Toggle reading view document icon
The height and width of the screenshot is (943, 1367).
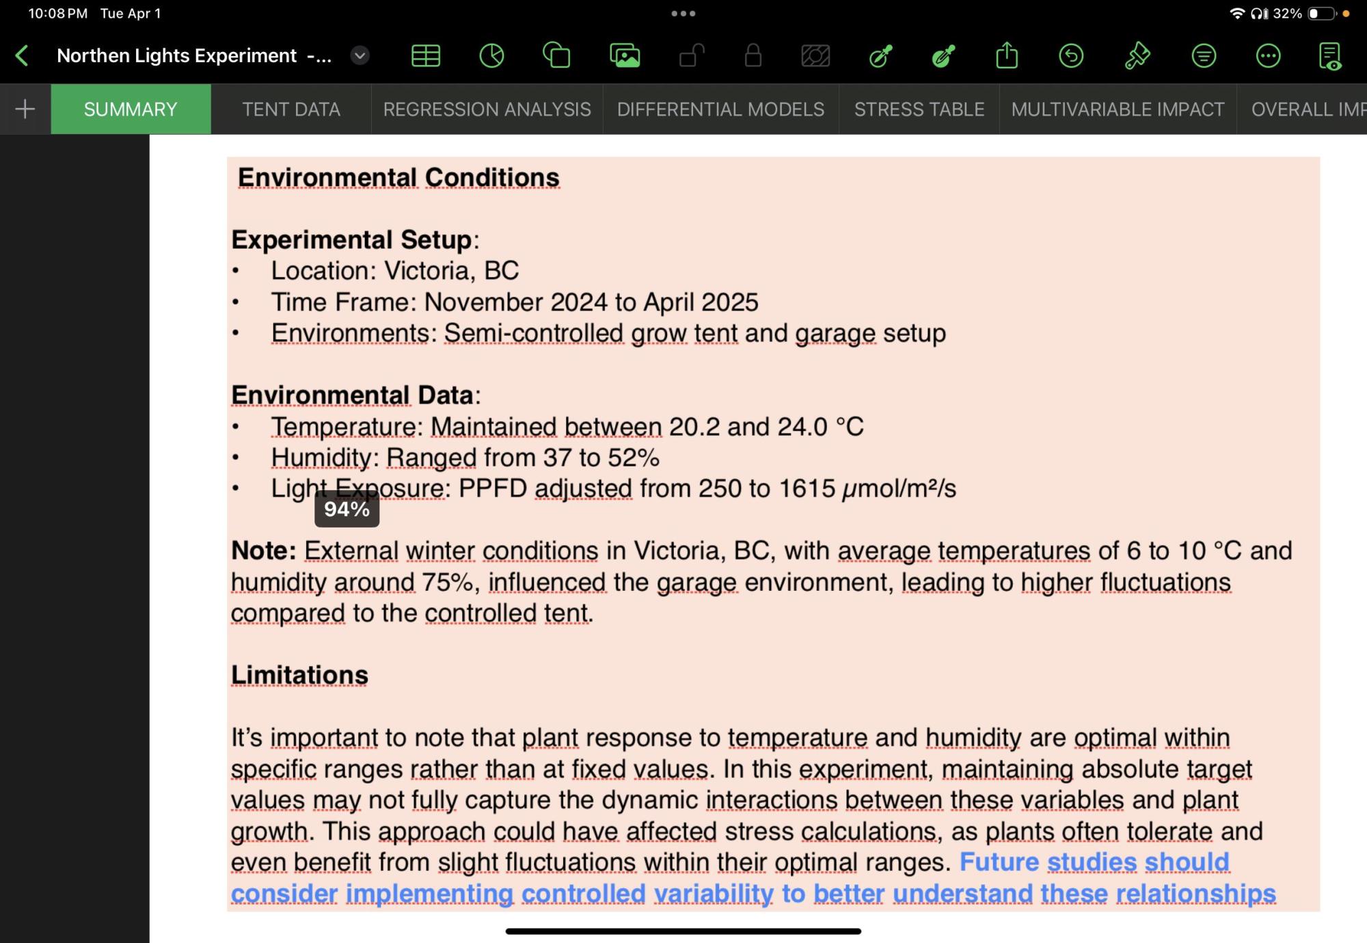click(x=1330, y=56)
